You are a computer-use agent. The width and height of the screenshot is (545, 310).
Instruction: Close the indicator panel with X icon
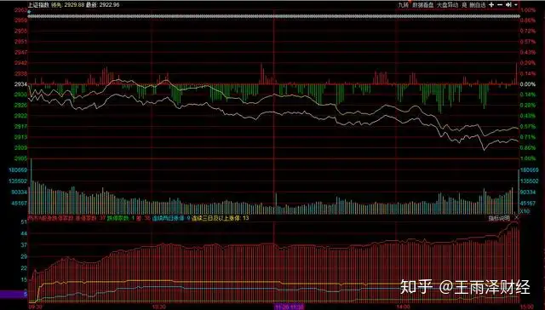point(517,217)
